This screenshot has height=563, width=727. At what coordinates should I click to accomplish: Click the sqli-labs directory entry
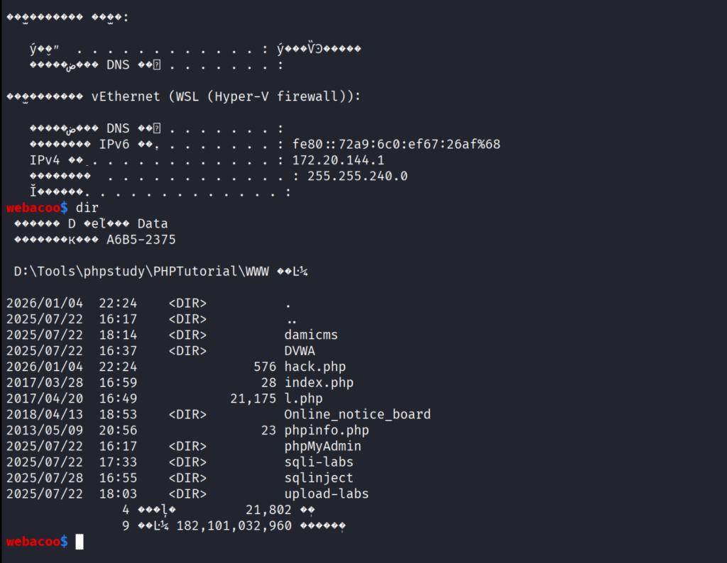click(x=319, y=462)
